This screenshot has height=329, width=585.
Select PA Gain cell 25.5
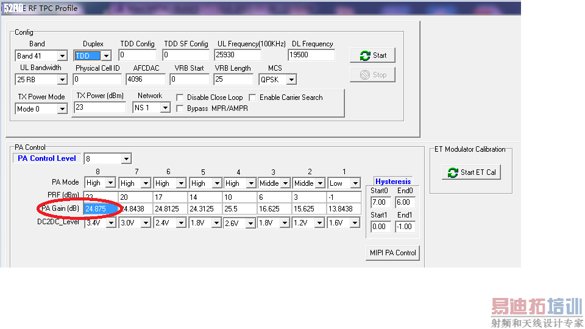240,209
